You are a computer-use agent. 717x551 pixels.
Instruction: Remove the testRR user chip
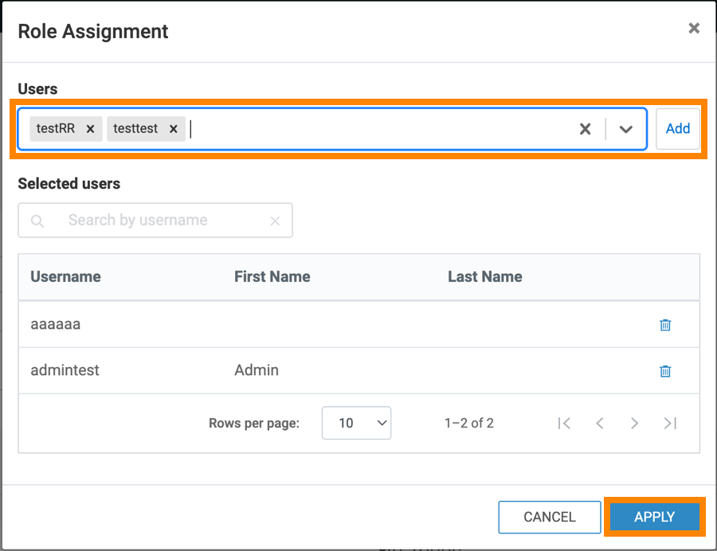click(90, 129)
